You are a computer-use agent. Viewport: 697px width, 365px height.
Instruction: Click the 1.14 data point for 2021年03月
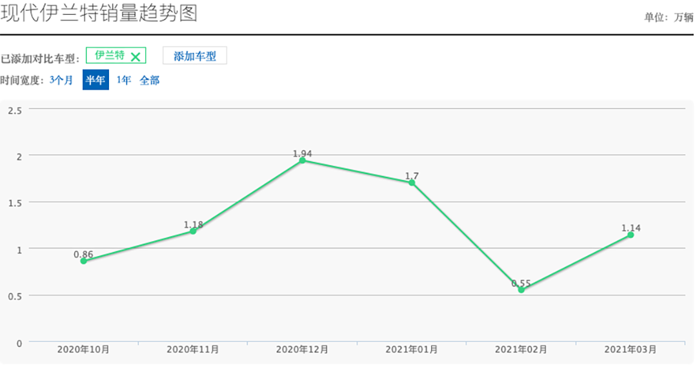tap(631, 235)
